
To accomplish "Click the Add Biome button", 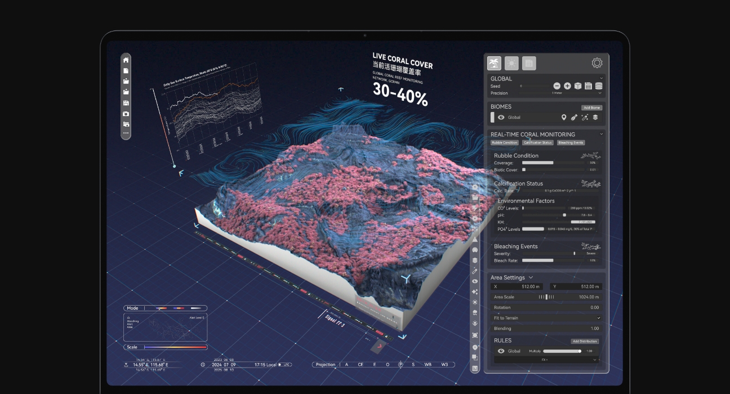I will pos(591,108).
